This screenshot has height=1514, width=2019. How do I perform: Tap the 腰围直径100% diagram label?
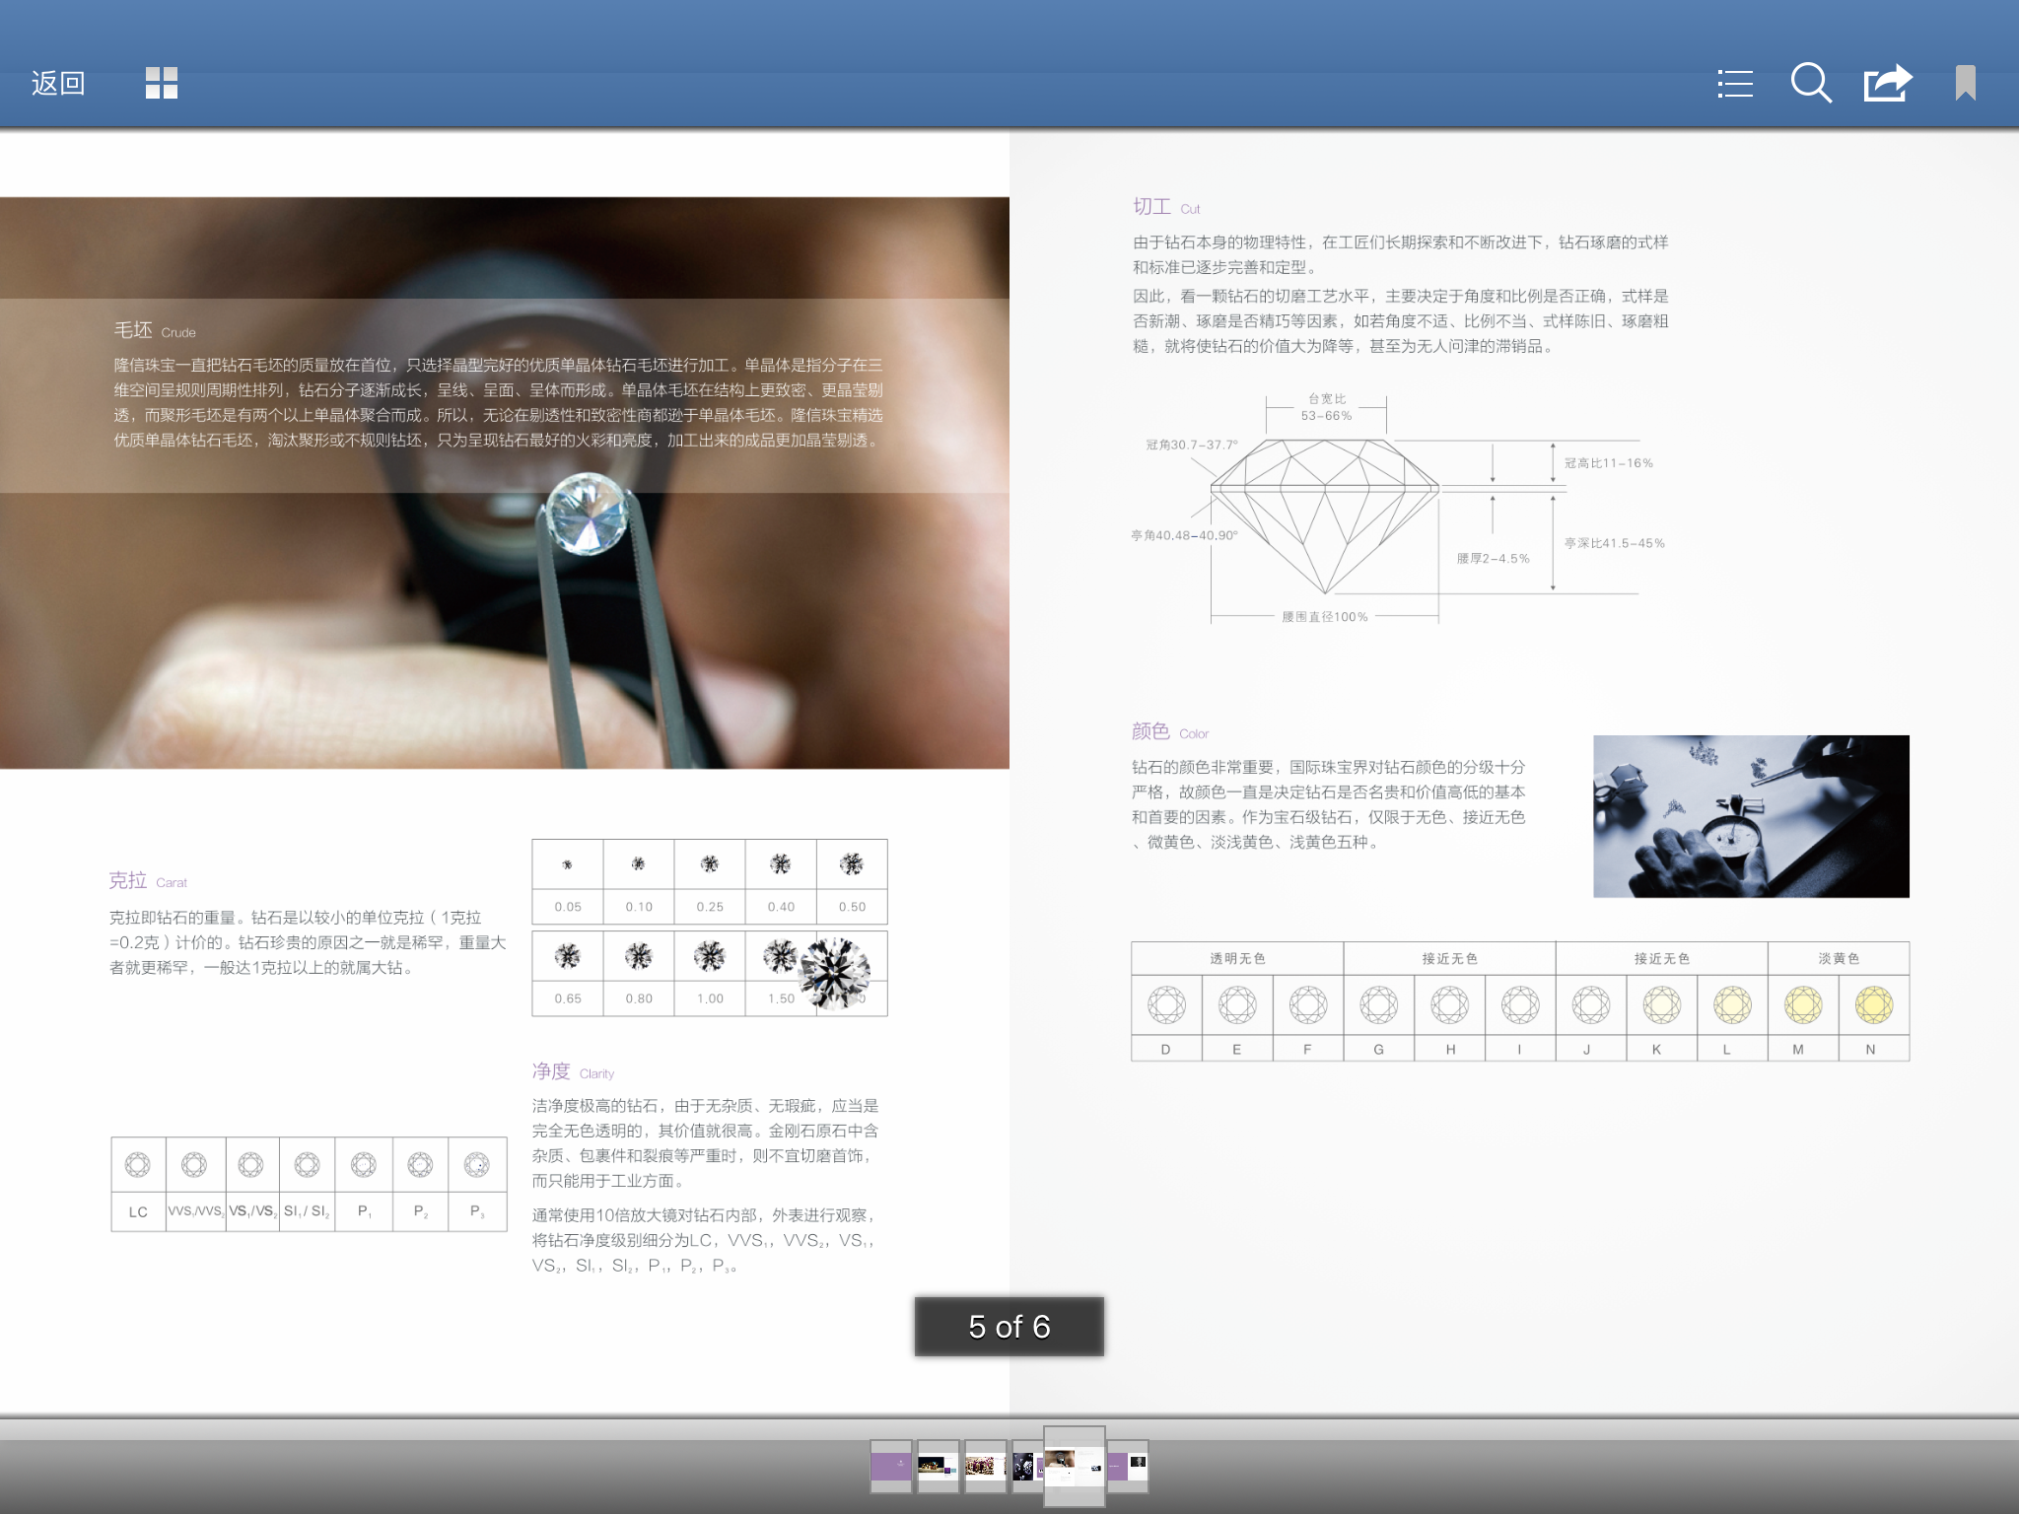pos(1325,617)
